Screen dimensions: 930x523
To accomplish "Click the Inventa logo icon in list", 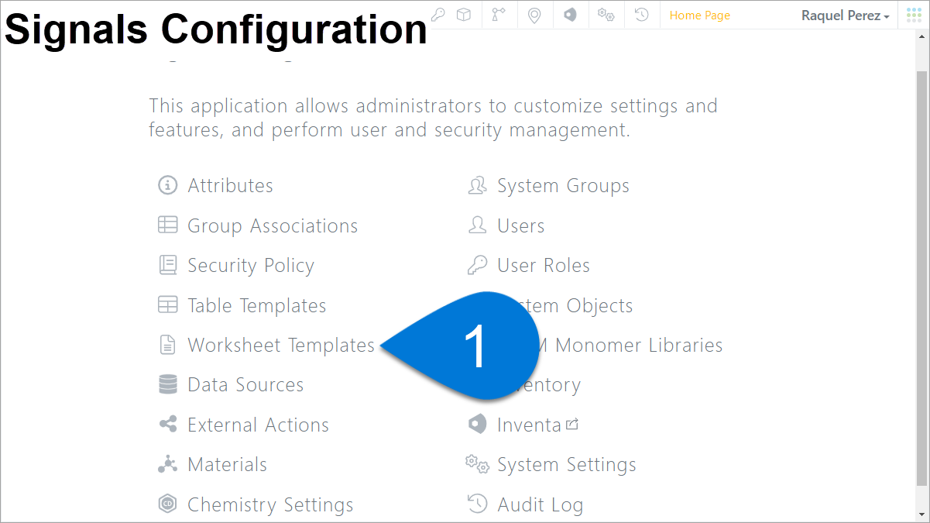I will tap(477, 425).
